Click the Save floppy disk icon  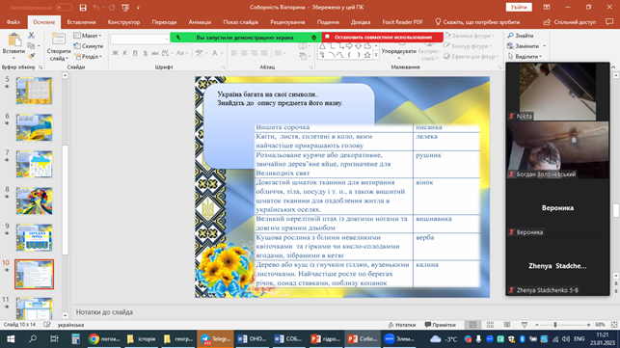point(83,8)
